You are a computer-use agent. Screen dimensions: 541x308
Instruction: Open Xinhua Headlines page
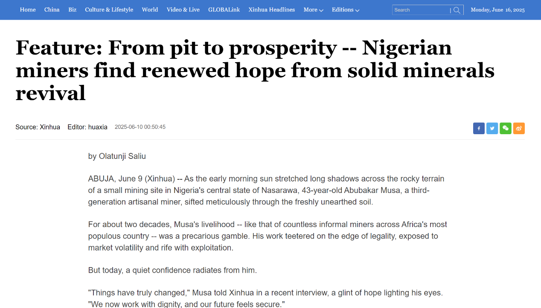click(x=271, y=10)
